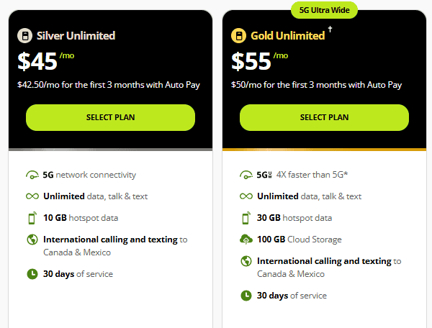The height and width of the screenshot is (328, 432).
Task: Click the infinity icon under Gold plan
Action: (x=246, y=196)
